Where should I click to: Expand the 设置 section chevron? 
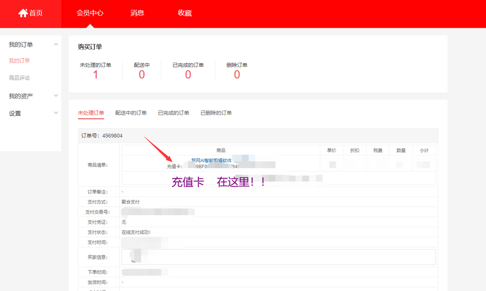point(55,113)
